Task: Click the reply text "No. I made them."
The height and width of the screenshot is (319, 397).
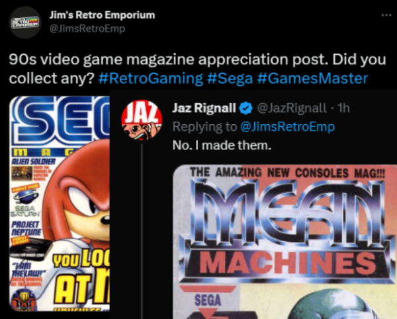Action: (x=222, y=145)
